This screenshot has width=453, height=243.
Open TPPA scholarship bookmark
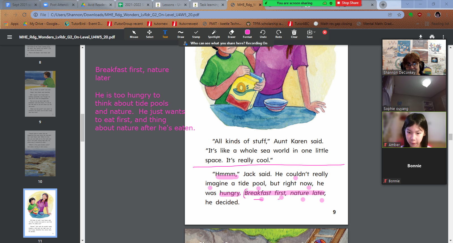tap(265, 24)
